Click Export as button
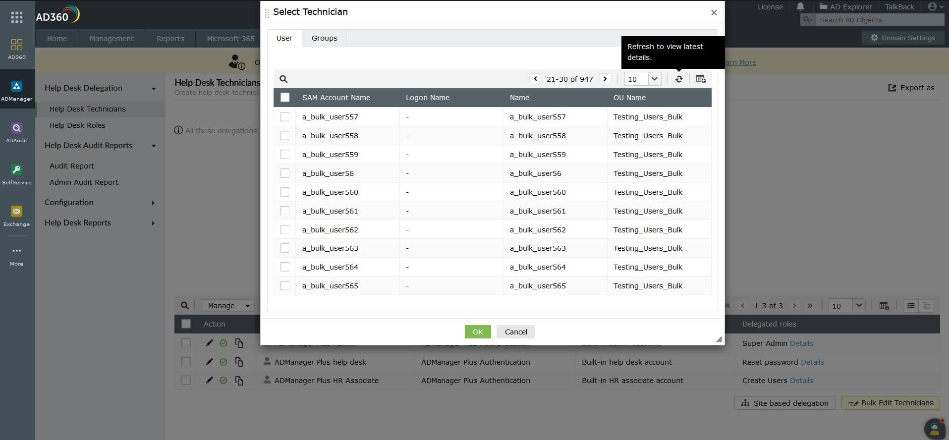Image resolution: width=949 pixels, height=440 pixels. tap(911, 88)
